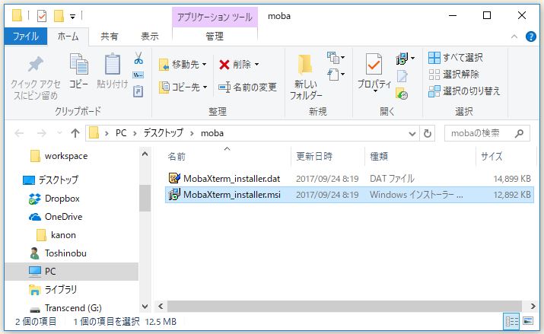Open the コピー先 dropdown
The image size is (544, 334).
[183, 87]
